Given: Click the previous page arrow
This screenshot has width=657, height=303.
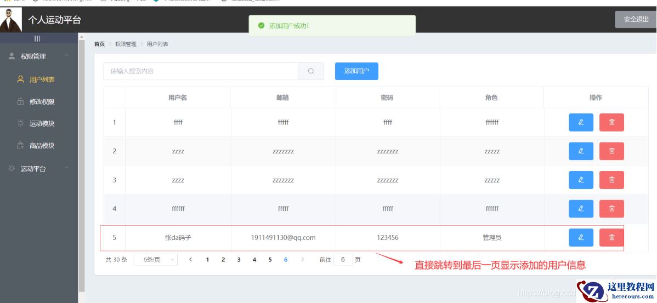Looking at the screenshot, I should [x=190, y=260].
